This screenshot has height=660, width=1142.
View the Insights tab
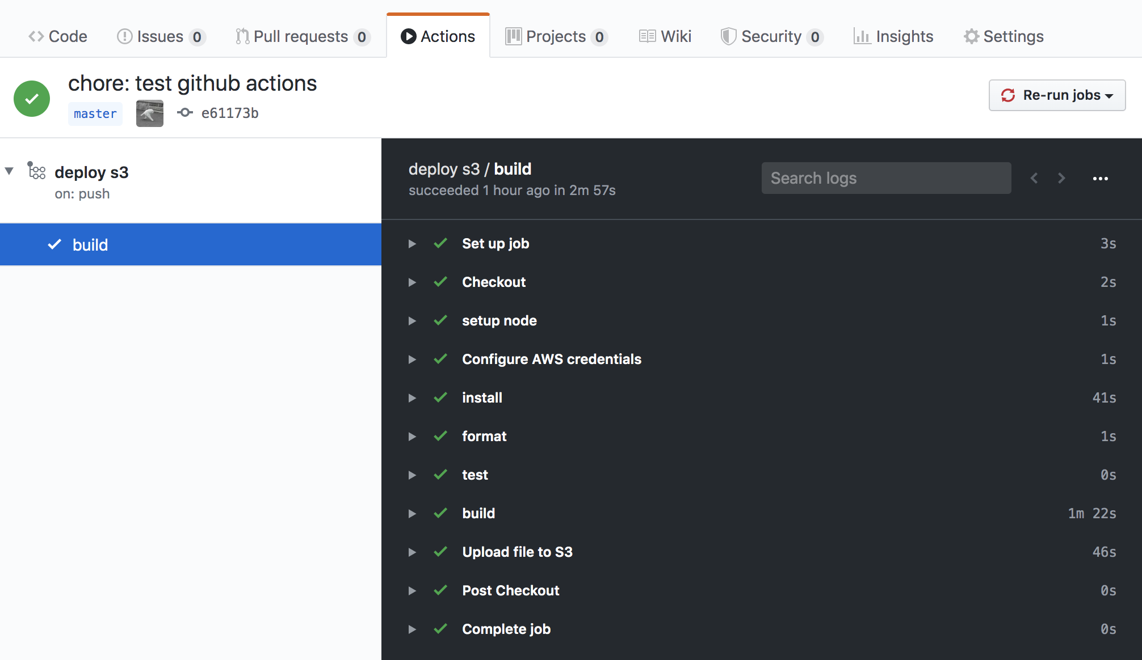pyautogui.click(x=893, y=36)
